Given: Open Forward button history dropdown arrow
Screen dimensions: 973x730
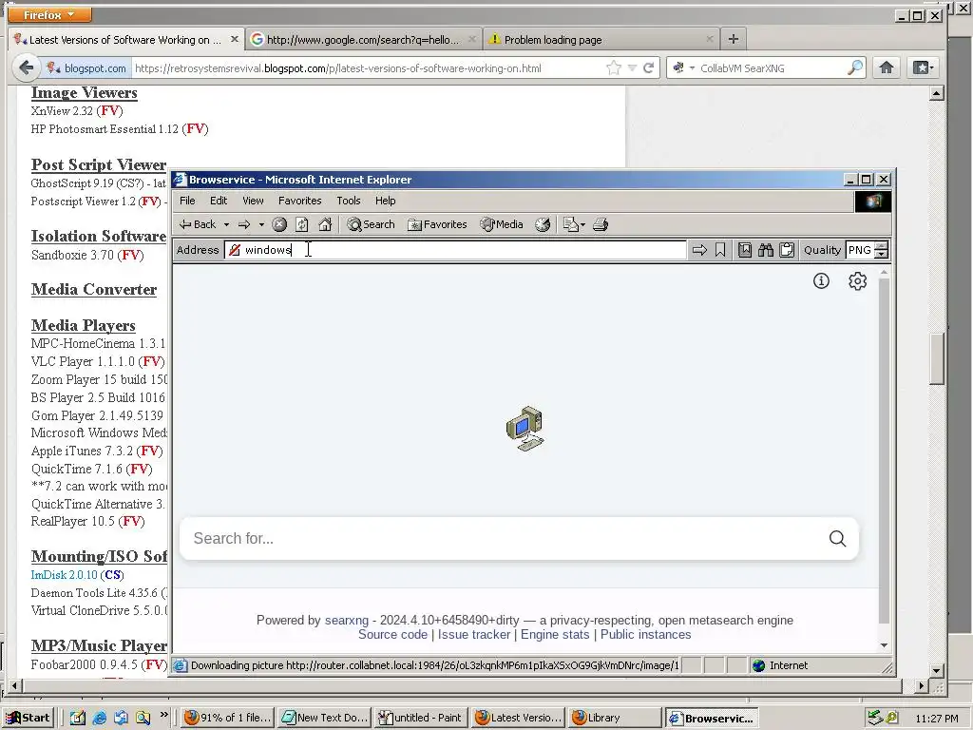Looking at the screenshot, I should 261,224.
